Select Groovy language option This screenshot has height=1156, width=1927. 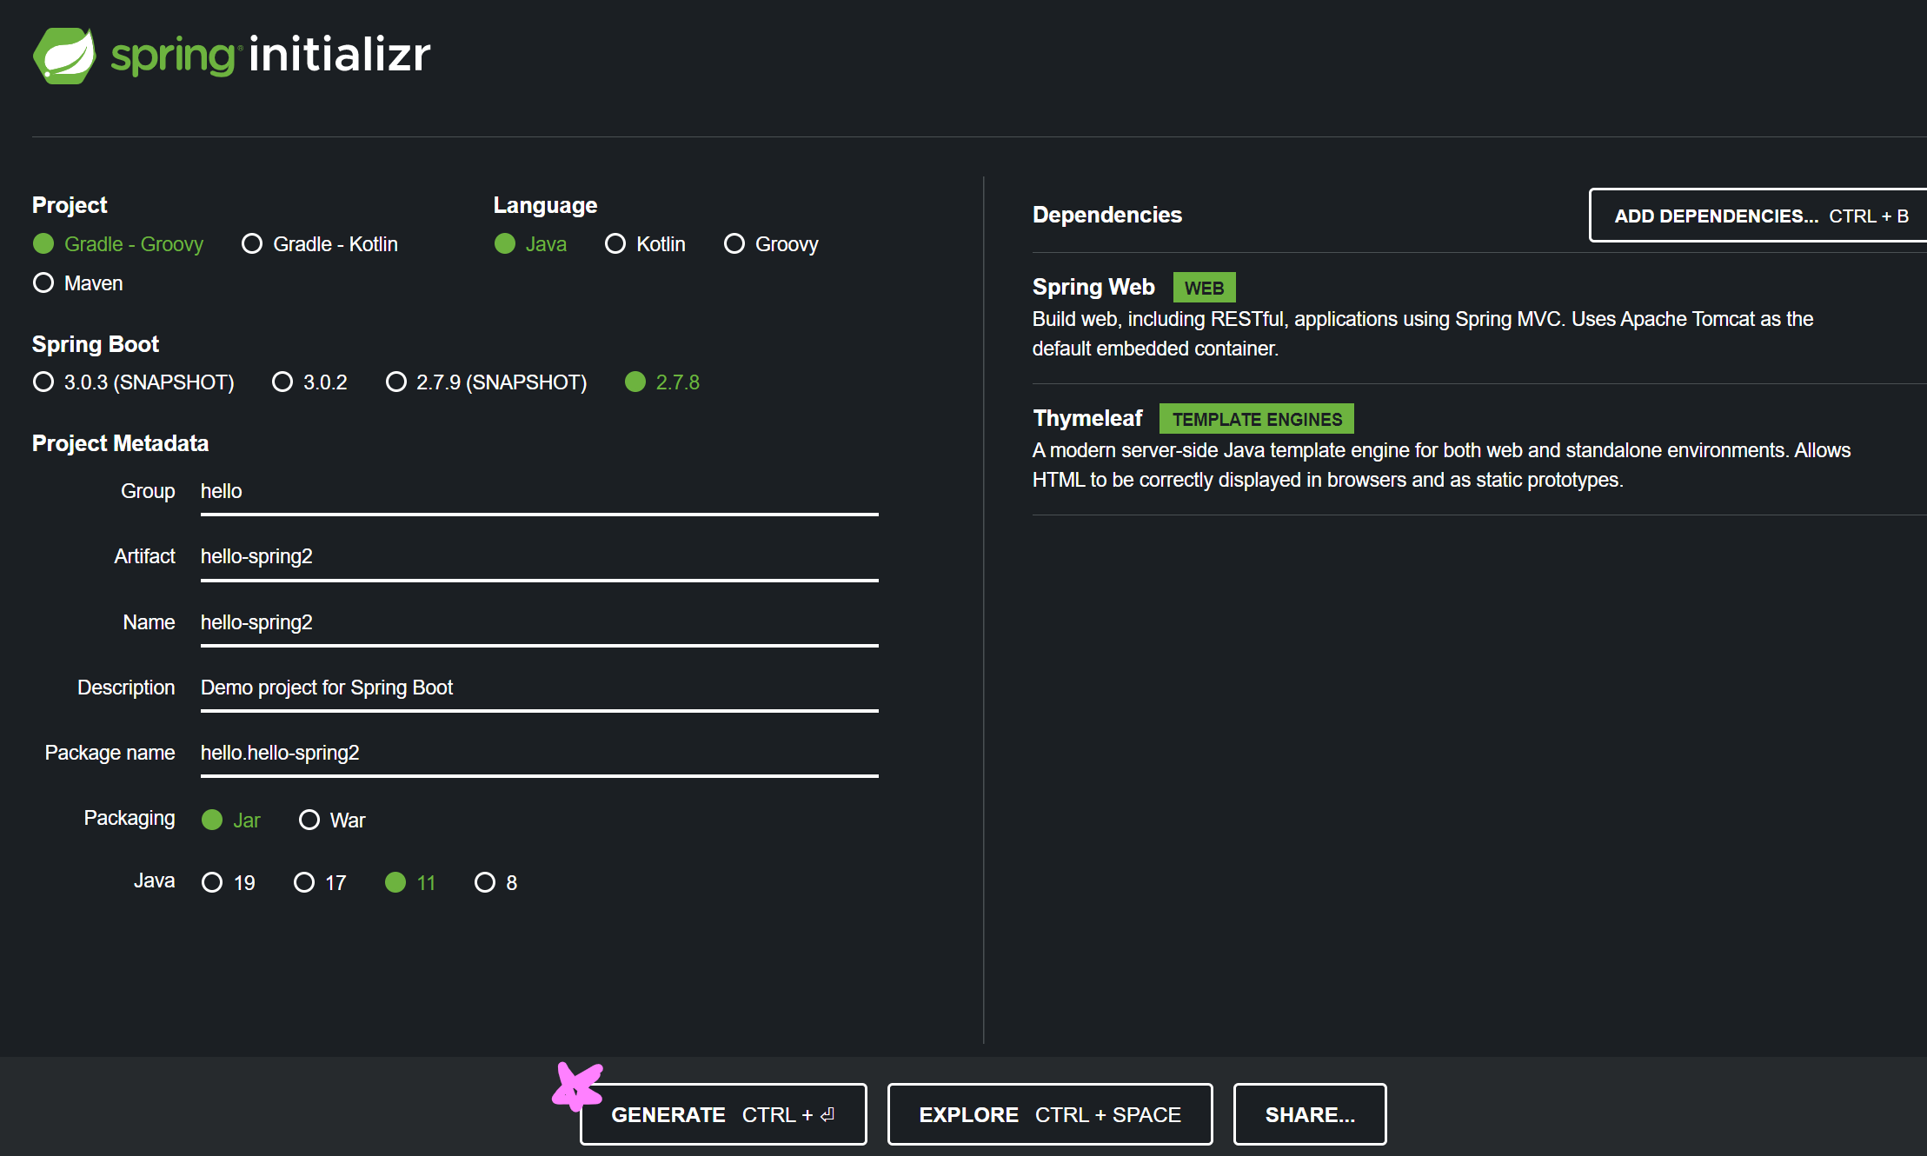pos(734,244)
